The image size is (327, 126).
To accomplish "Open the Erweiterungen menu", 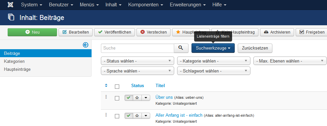I will click(187, 5).
